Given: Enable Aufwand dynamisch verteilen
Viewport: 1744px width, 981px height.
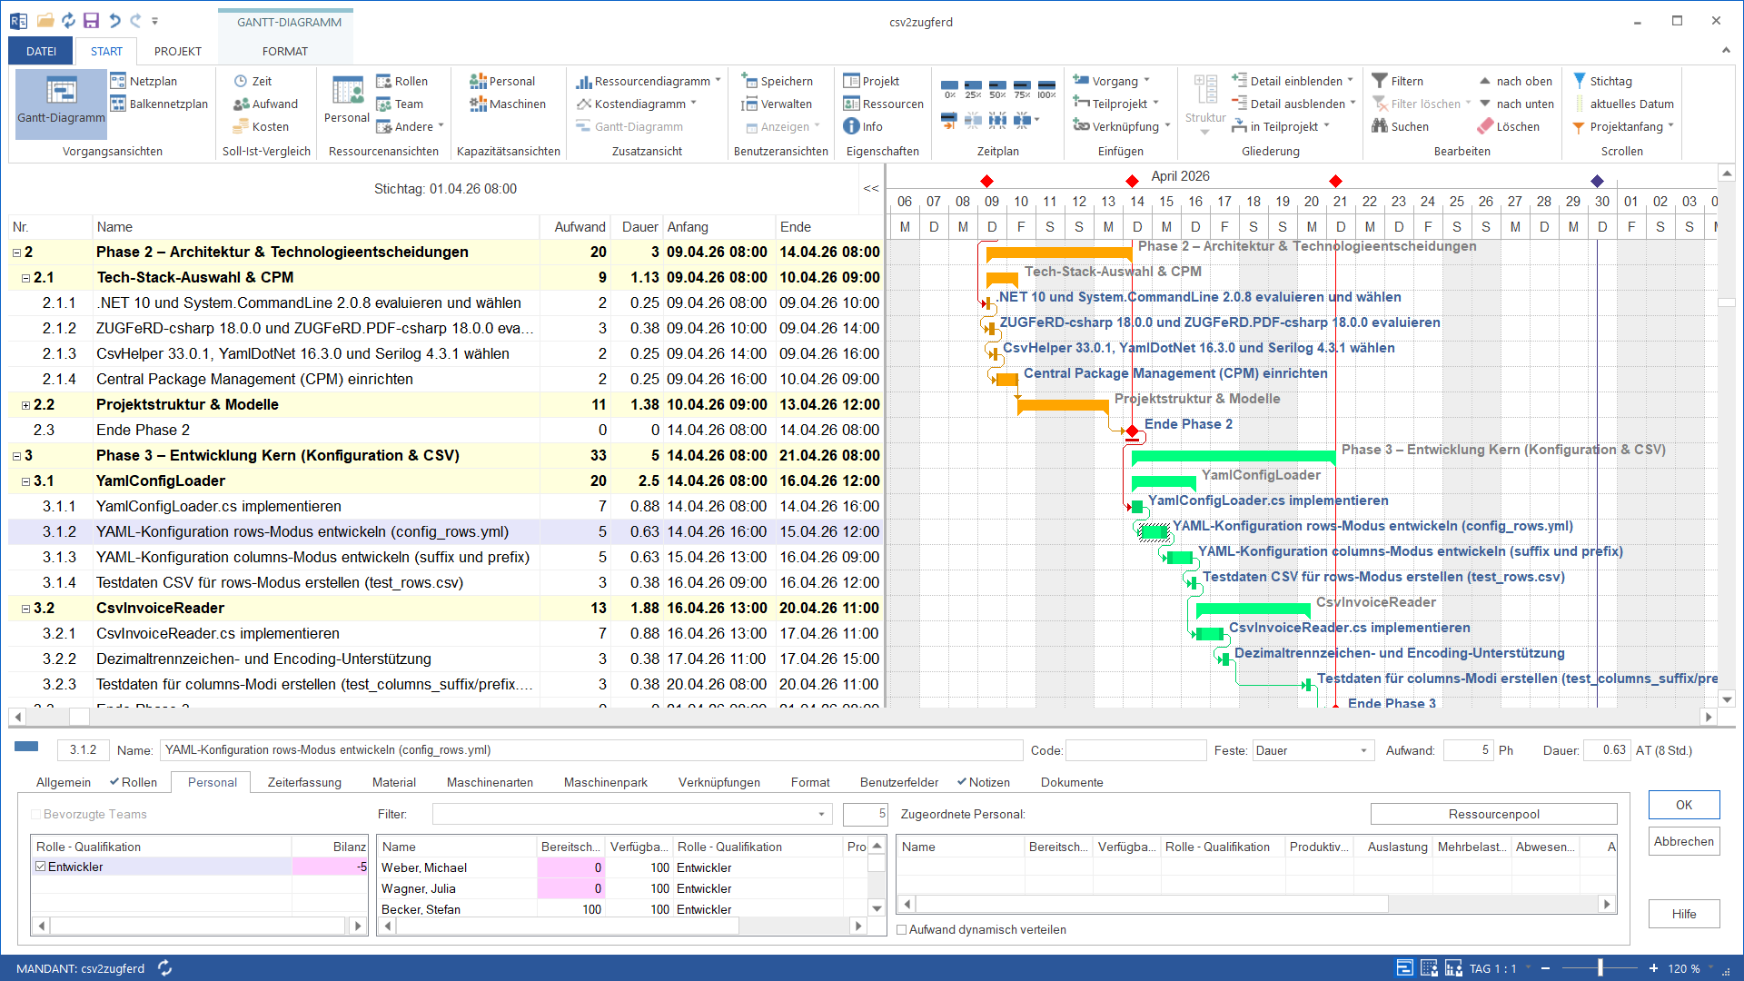Looking at the screenshot, I should tap(902, 929).
